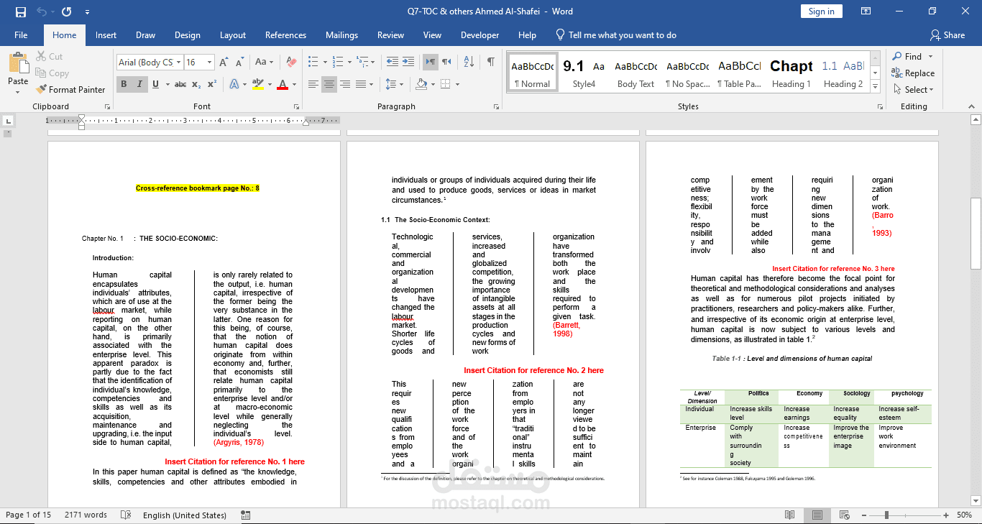Open the Find dropdown arrow
Screen dimensions: 982x524
(930, 56)
